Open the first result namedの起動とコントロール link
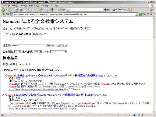The width and height of the screenshot is (156, 117). point(54,76)
